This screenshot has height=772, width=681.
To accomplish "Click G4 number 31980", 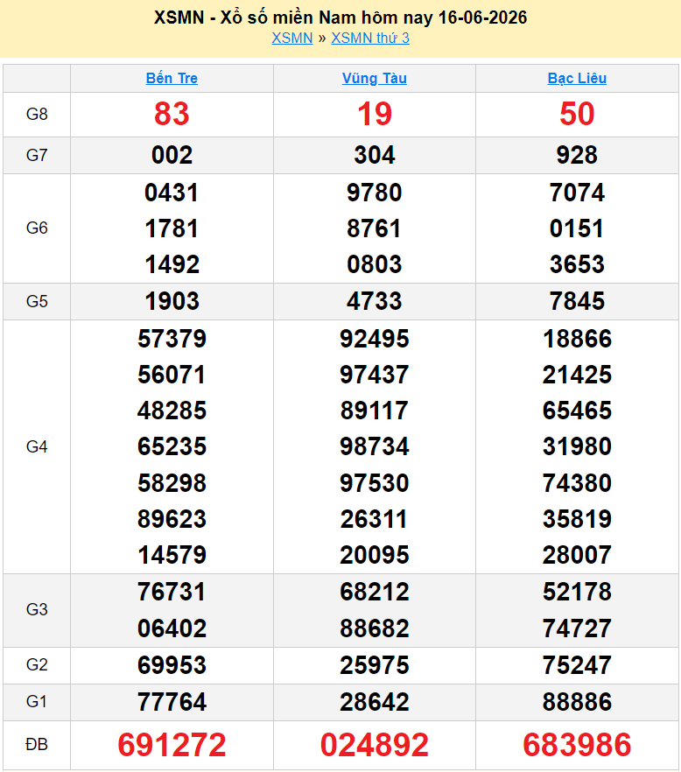I will pos(577,446).
